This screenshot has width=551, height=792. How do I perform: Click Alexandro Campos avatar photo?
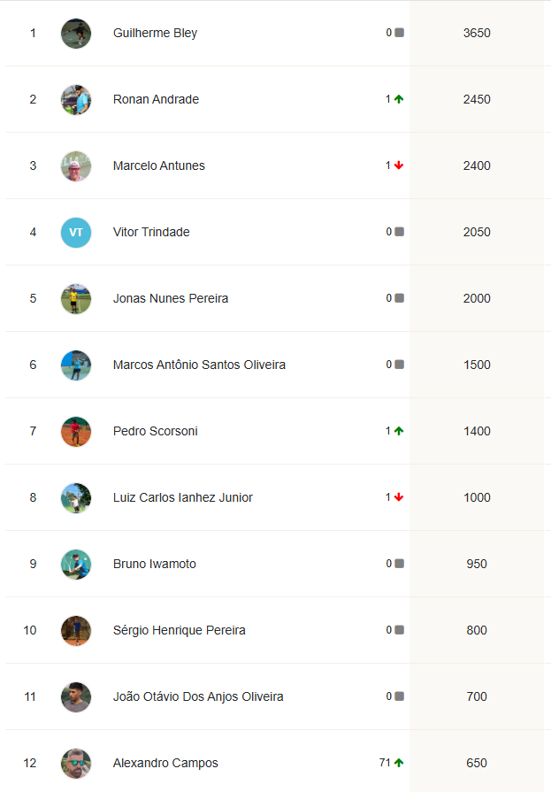(x=76, y=764)
